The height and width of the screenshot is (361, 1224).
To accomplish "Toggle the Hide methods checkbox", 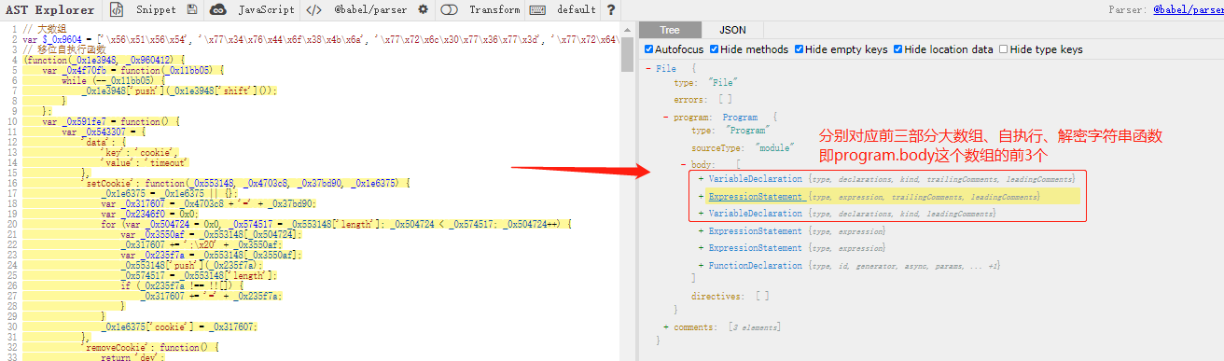I will pos(715,49).
